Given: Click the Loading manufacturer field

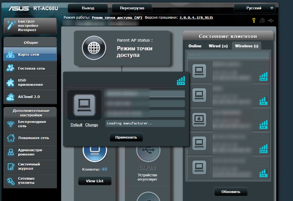Looking at the screenshot, I should coord(145,123).
